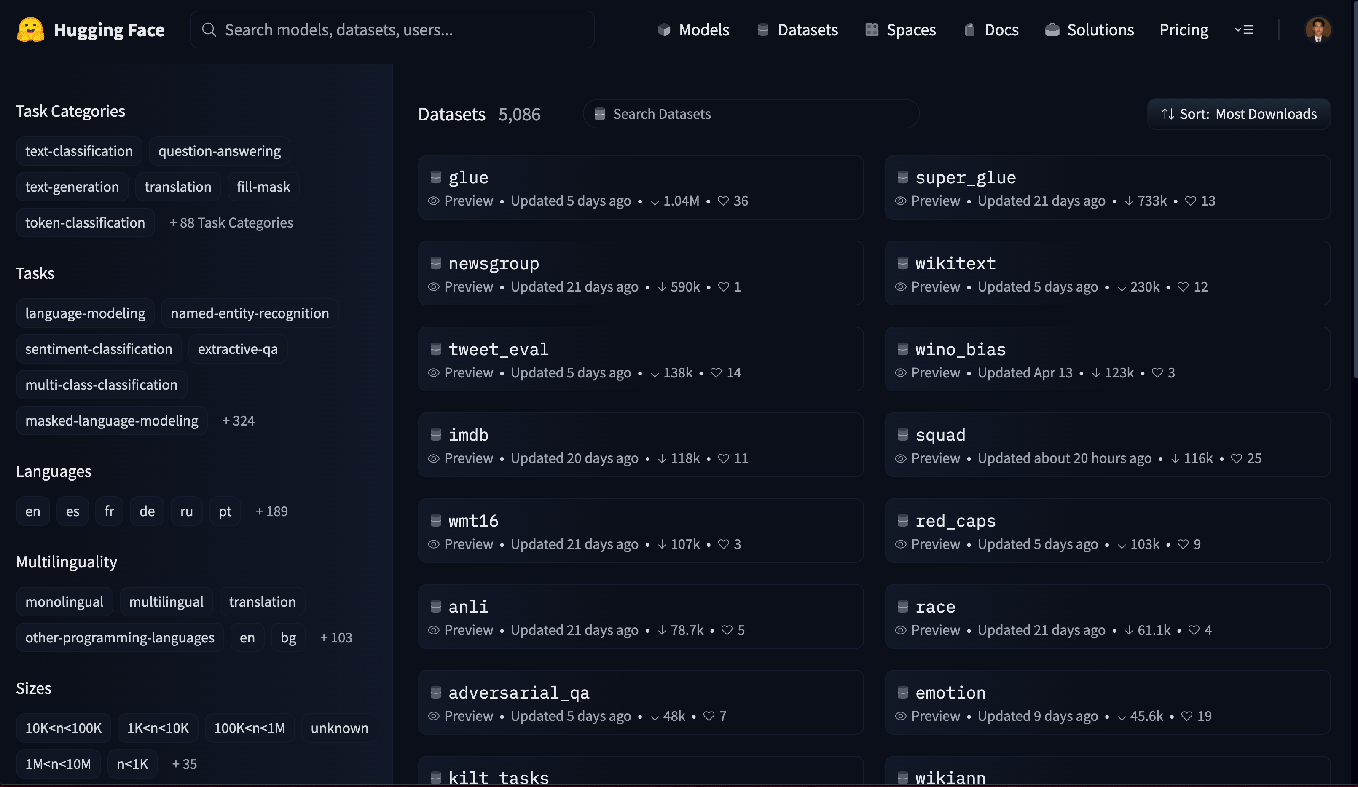This screenshot has height=787, width=1358.
Task: Click your profile avatar in the top right
Action: 1318,29
